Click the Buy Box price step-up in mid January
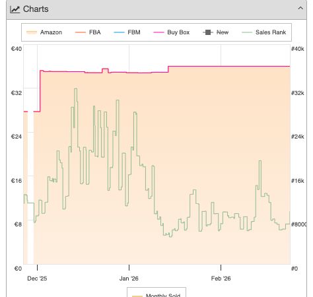 [168, 69]
